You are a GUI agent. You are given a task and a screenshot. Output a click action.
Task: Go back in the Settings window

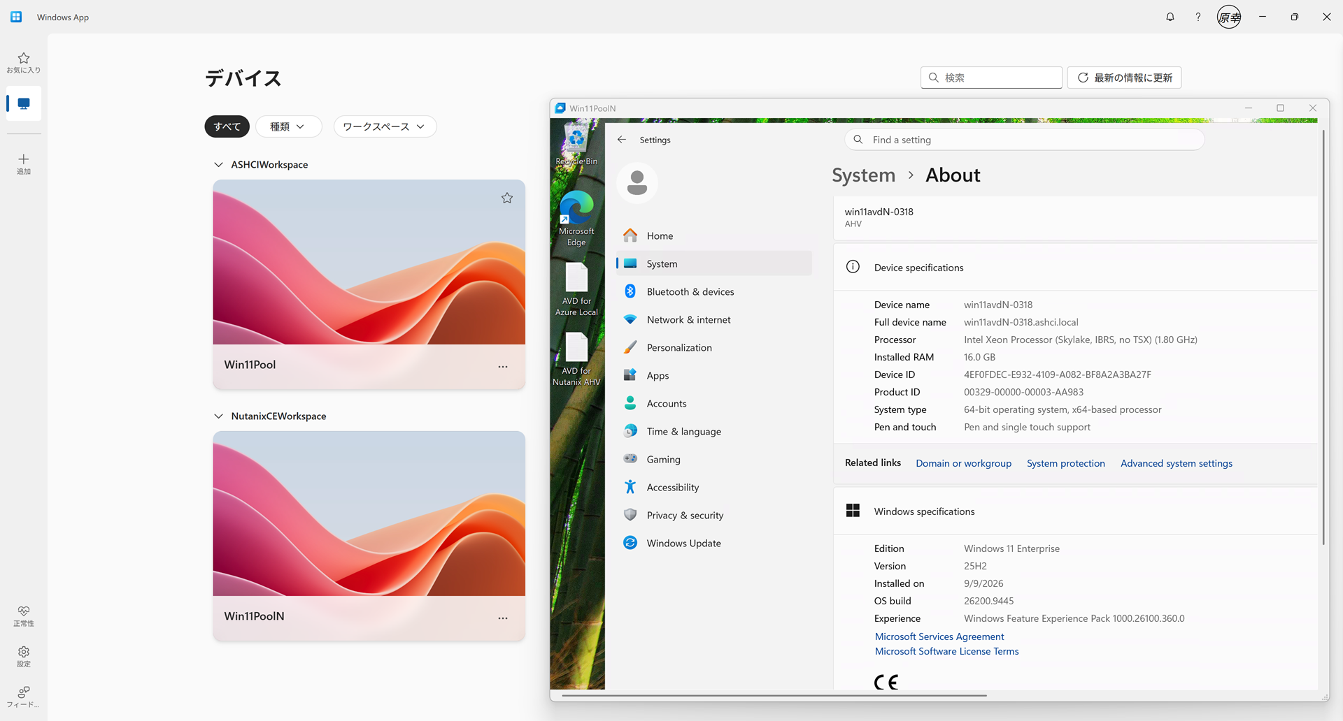coord(622,140)
